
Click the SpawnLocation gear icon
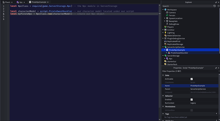point(167,18)
